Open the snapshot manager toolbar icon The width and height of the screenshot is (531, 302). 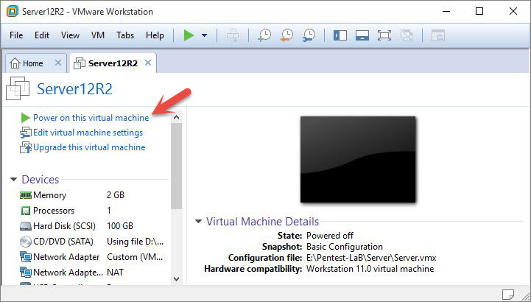pos(309,35)
